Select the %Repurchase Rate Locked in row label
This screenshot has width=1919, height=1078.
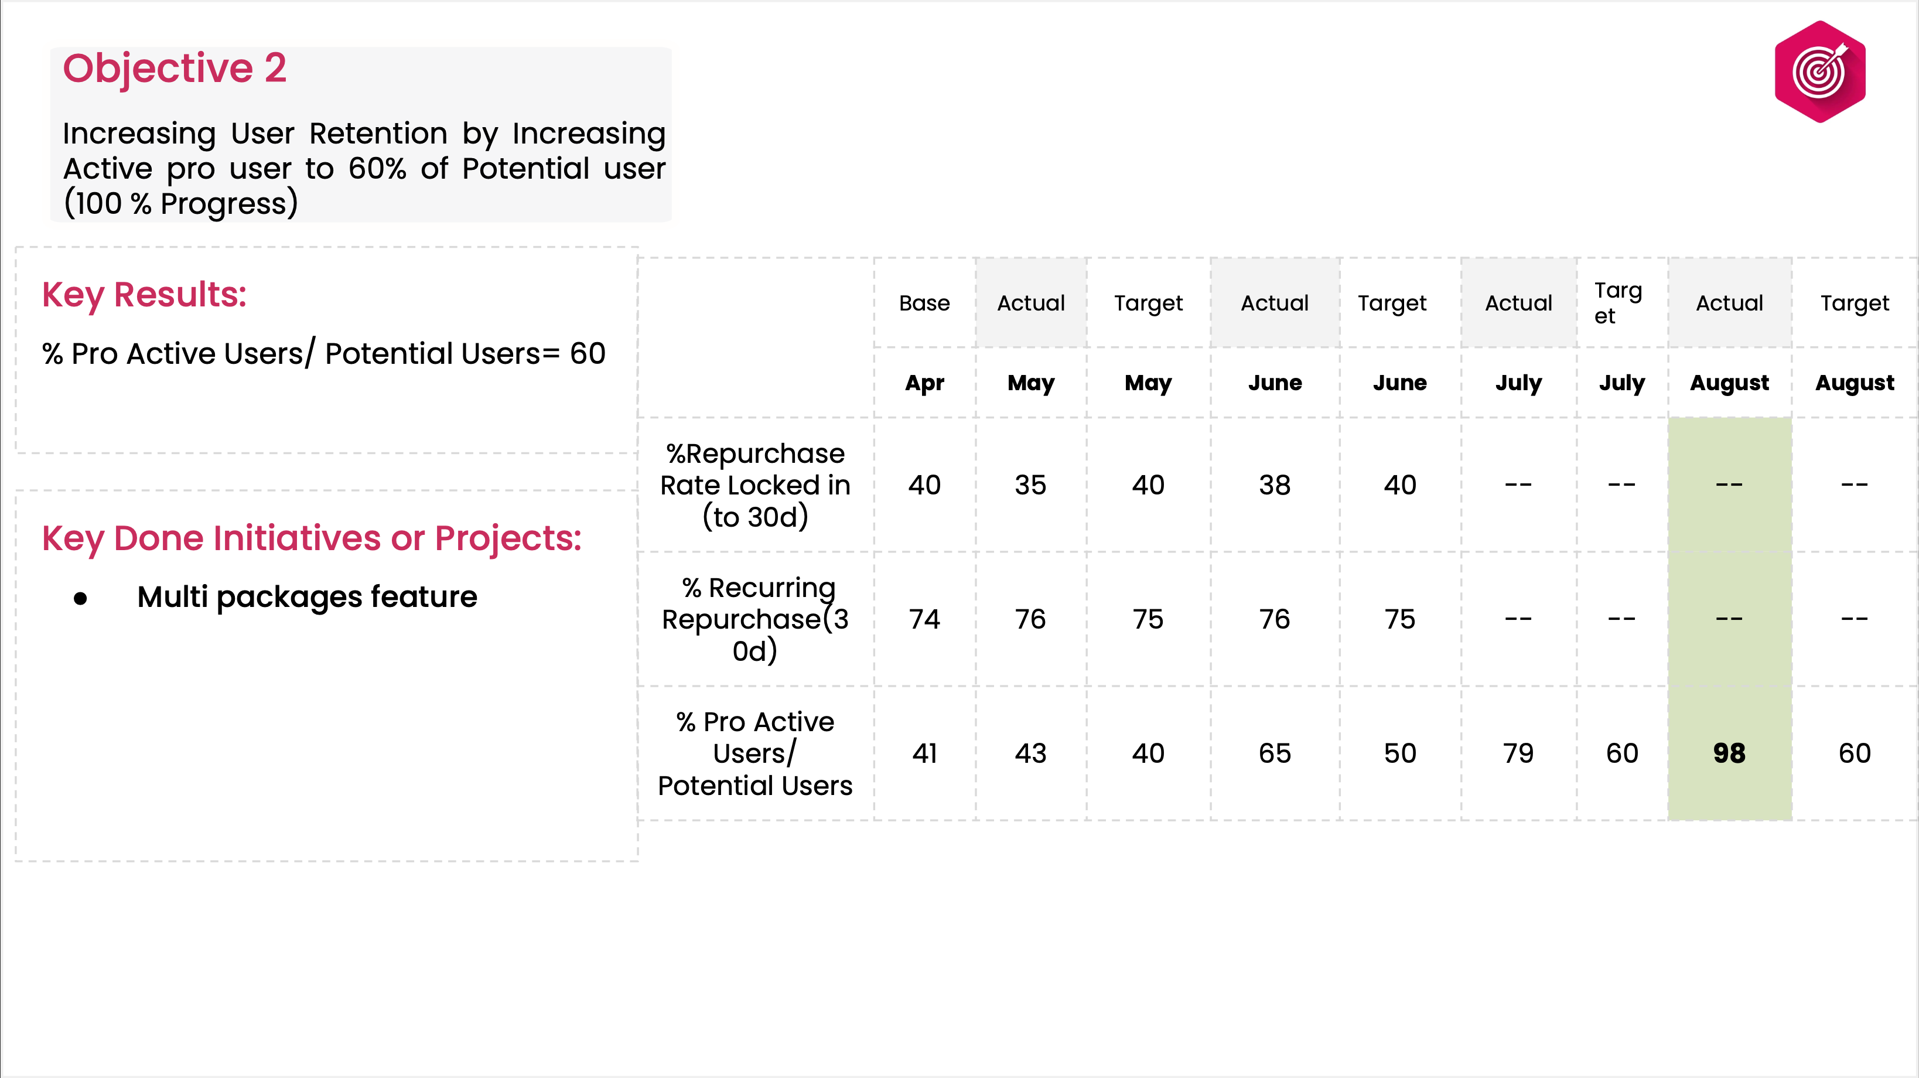[x=756, y=485]
